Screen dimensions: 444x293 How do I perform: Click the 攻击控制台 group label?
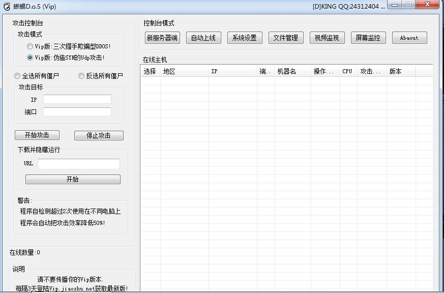click(28, 23)
